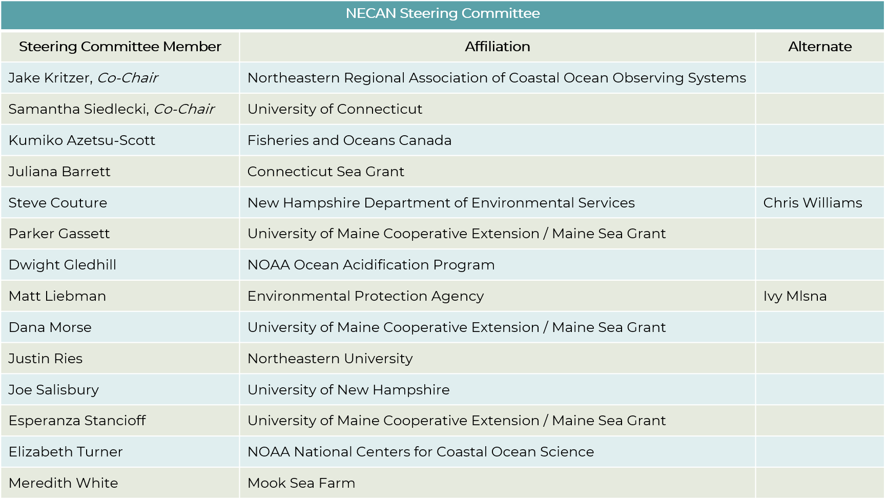Click the Samantha Siedlecki, Co-Chair cell
Screen dimensions: 887x500
click(x=120, y=109)
